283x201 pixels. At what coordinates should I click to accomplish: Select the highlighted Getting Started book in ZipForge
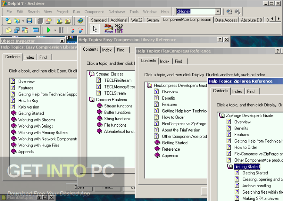[247, 166]
